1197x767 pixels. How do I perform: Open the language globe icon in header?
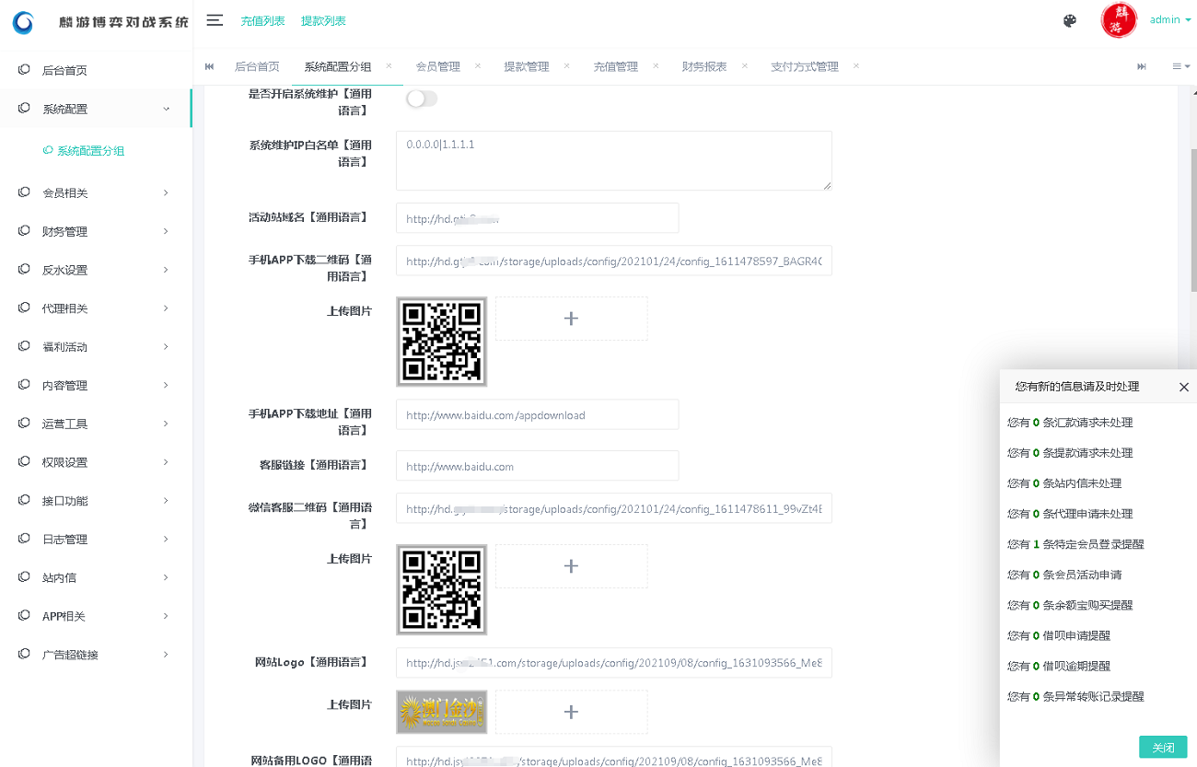click(1070, 20)
